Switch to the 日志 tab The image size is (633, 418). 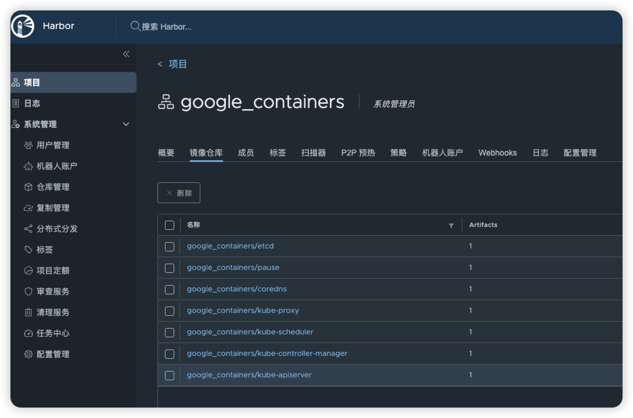(541, 153)
